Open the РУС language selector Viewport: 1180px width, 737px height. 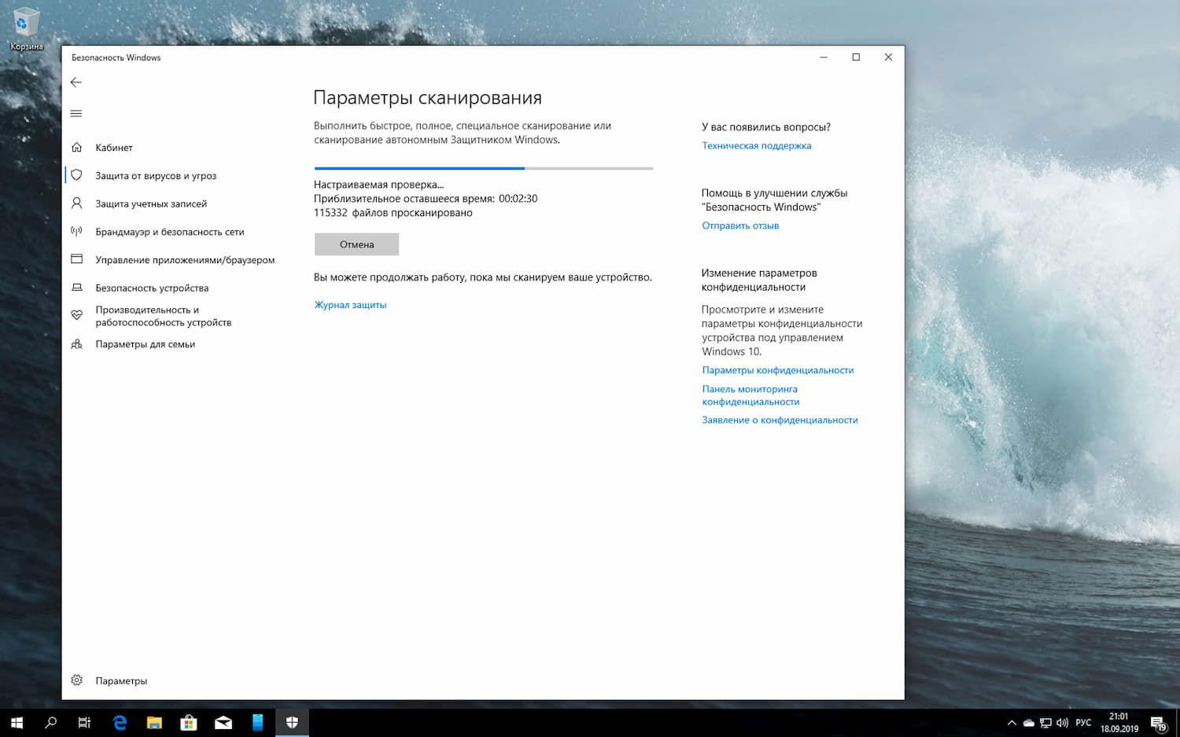[x=1083, y=721]
